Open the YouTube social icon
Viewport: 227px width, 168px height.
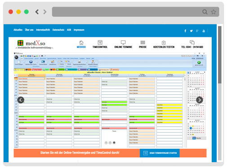coord(204,31)
